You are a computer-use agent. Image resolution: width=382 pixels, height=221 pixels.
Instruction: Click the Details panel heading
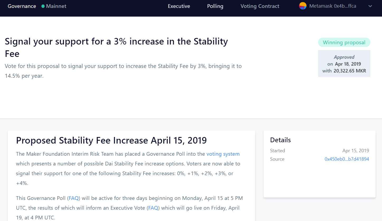280,140
